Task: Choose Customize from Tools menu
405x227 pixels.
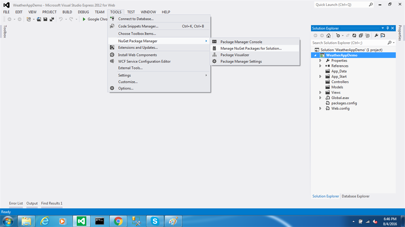Action: (x=159, y=82)
